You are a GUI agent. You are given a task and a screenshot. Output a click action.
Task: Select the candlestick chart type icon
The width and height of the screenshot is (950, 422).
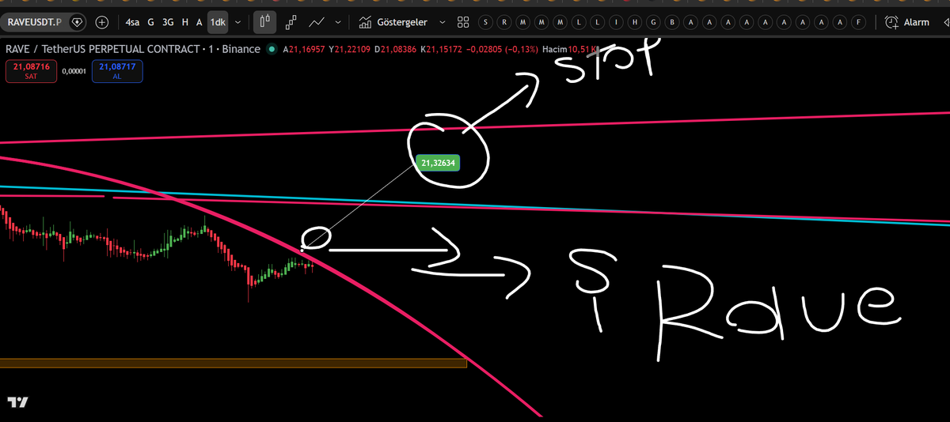click(265, 22)
